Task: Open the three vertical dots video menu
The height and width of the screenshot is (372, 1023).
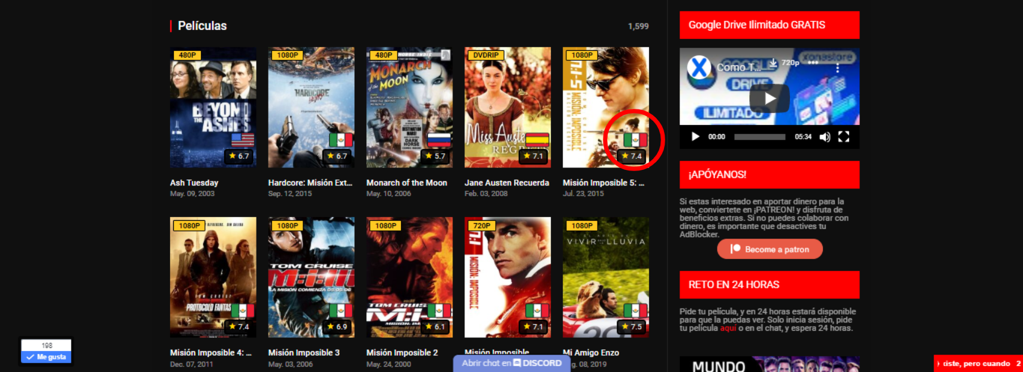Action: [837, 68]
